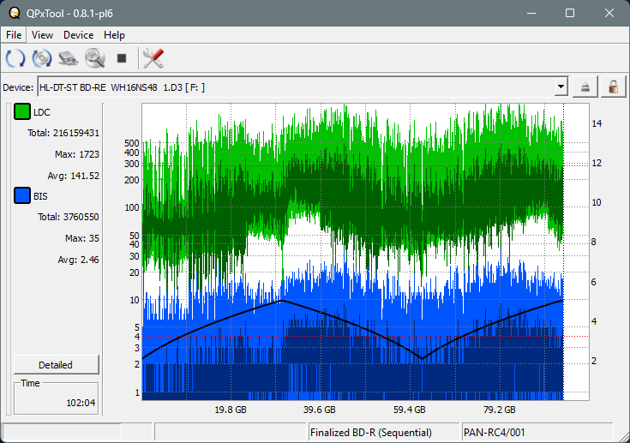Maximize the QPxTool window
Viewport: 630px width, 443px height.
(570, 13)
